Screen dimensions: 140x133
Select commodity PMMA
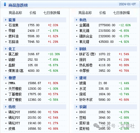(x=12, y=83)
